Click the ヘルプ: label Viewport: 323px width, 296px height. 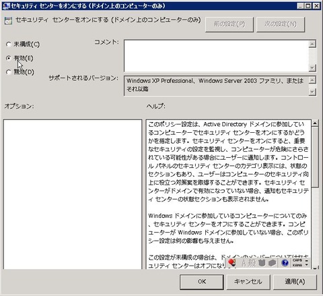pos(156,106)
